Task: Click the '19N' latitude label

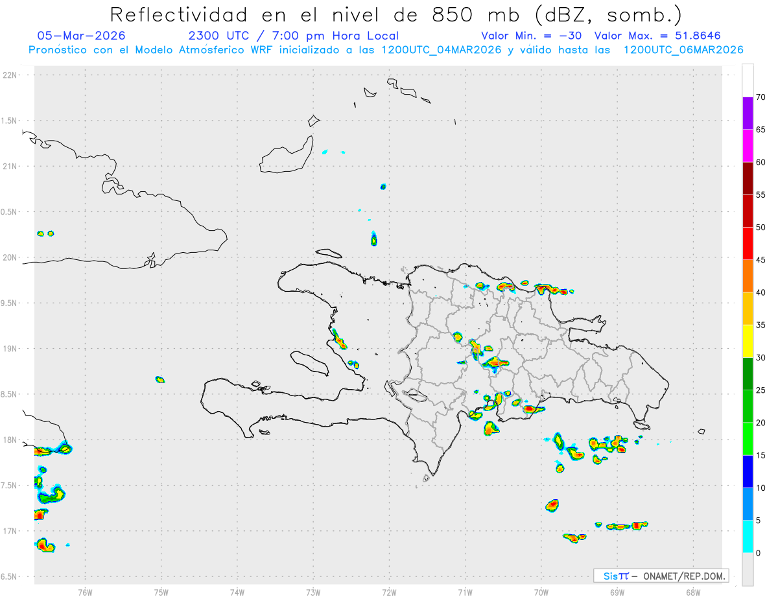Action: coord(11,349)
